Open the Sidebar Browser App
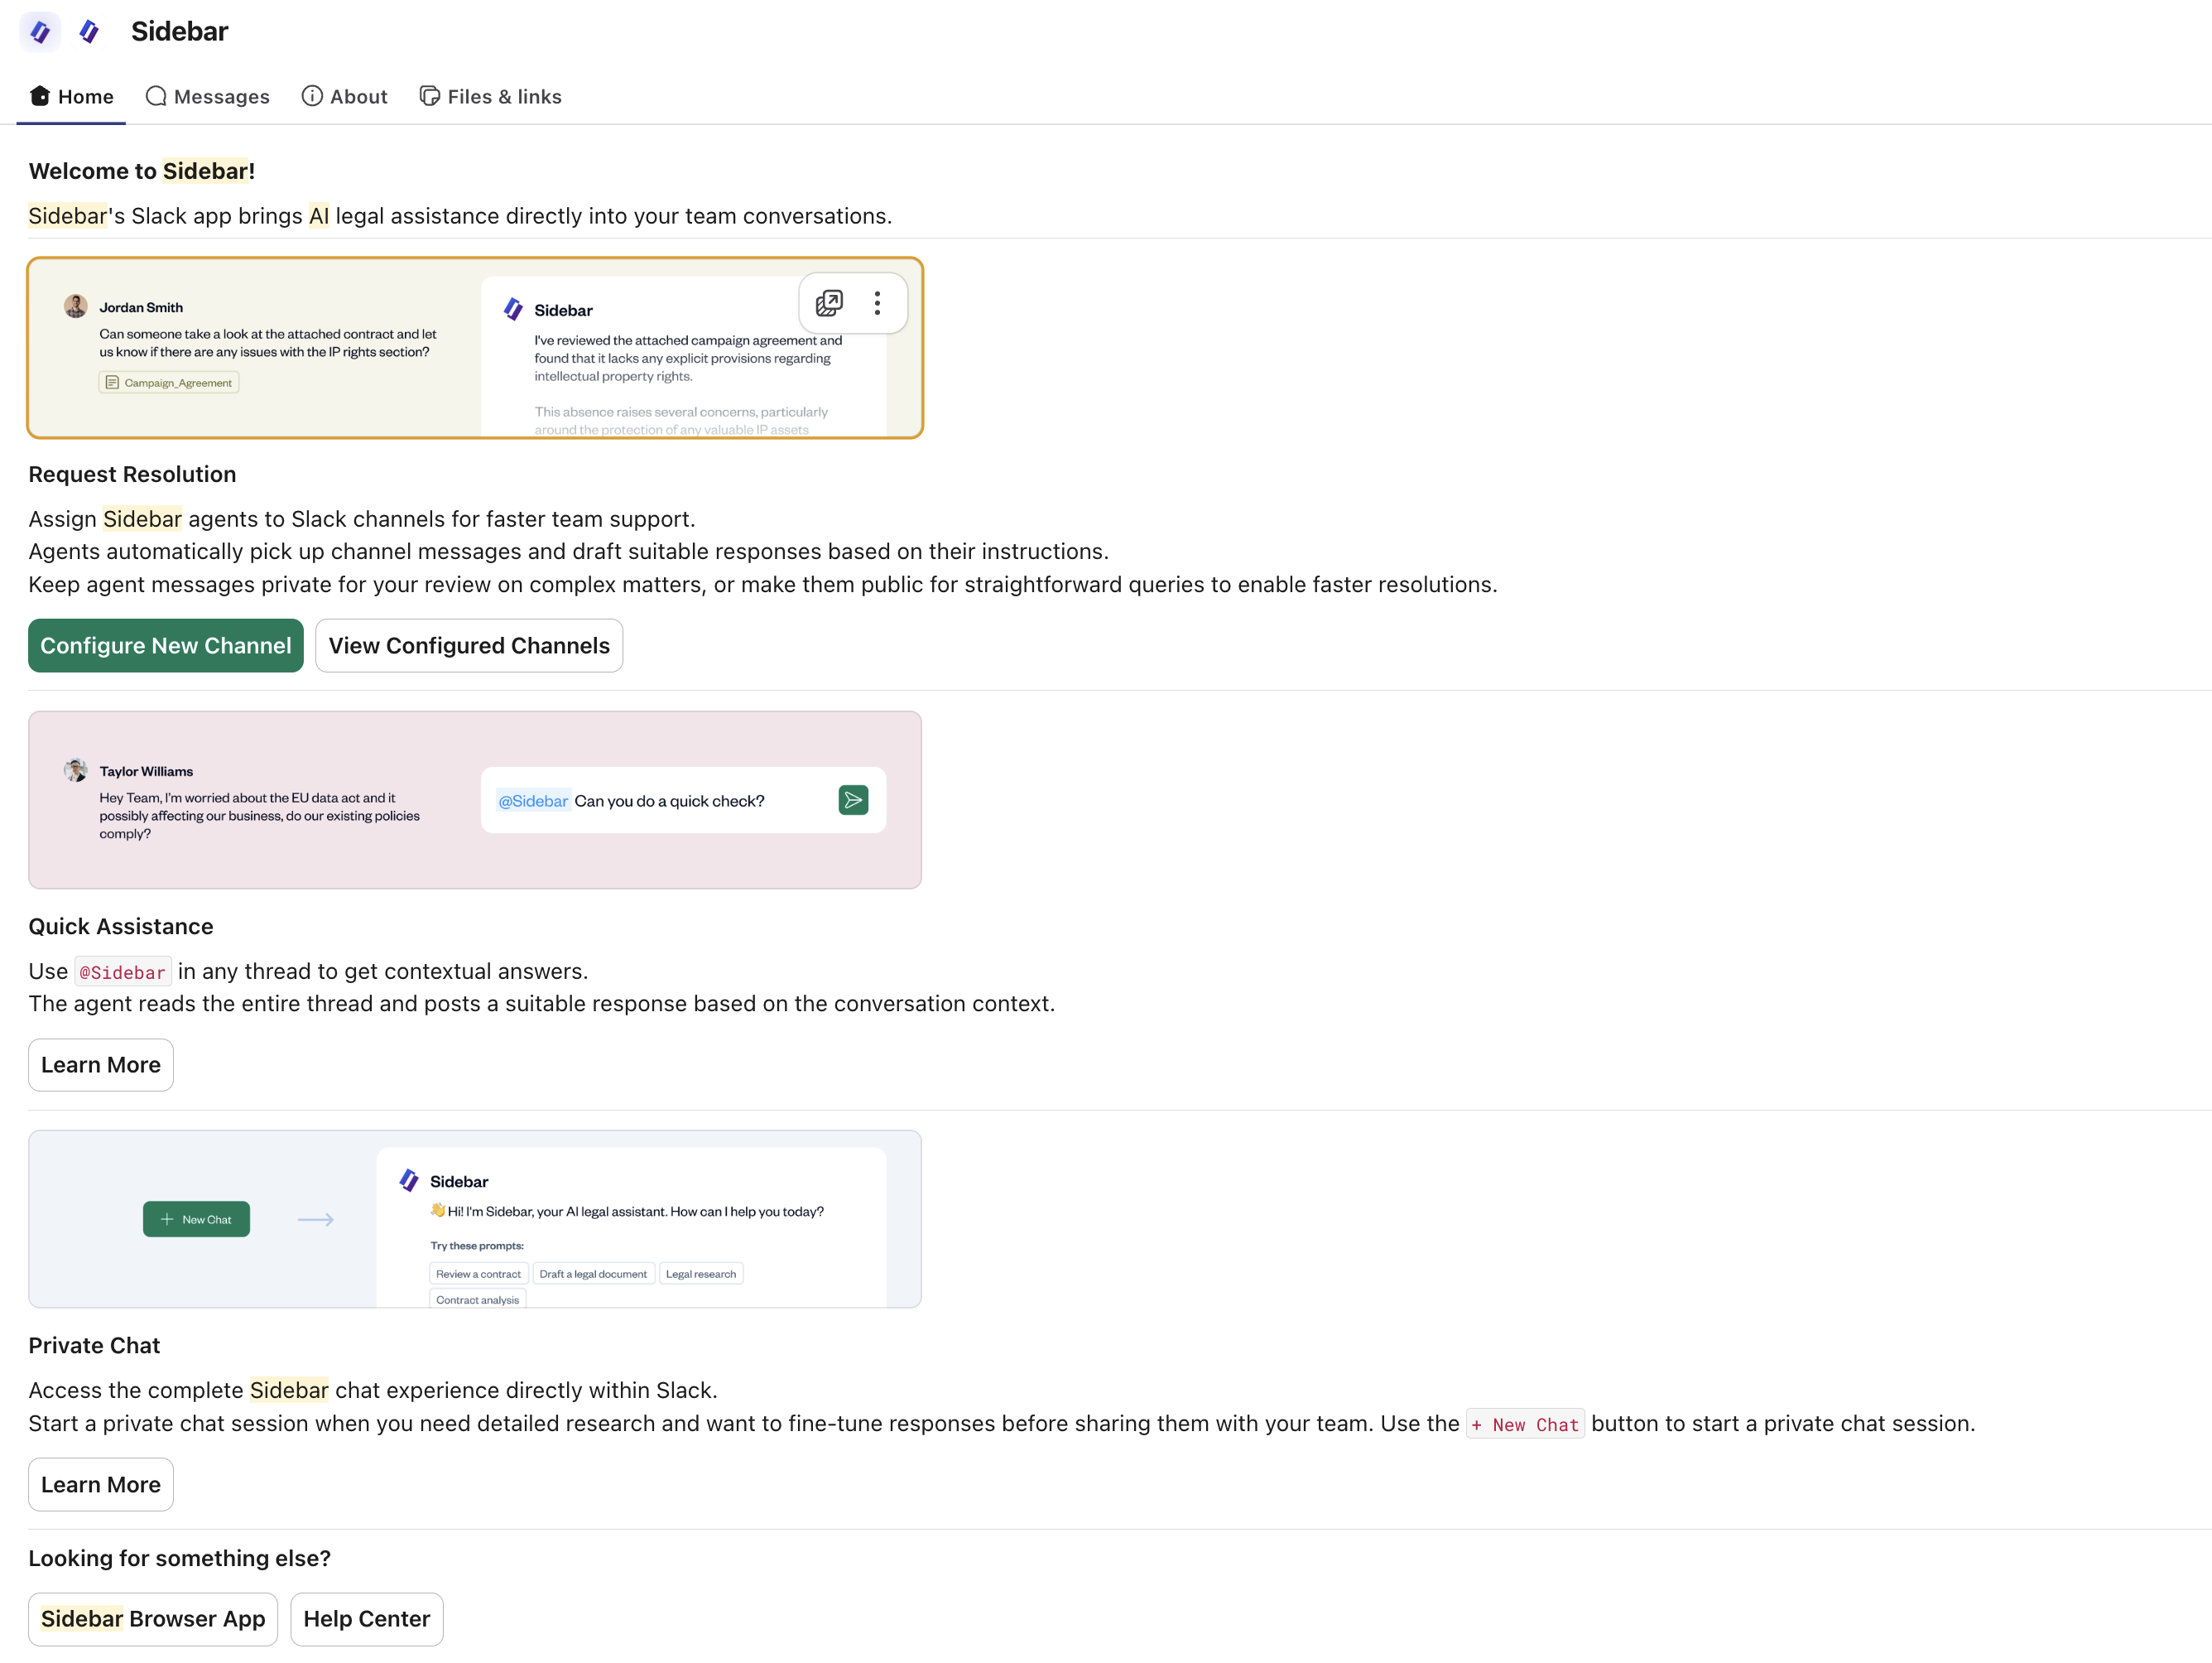The height and width of the screenshot is (1663, 2212). pos(153,1619)
